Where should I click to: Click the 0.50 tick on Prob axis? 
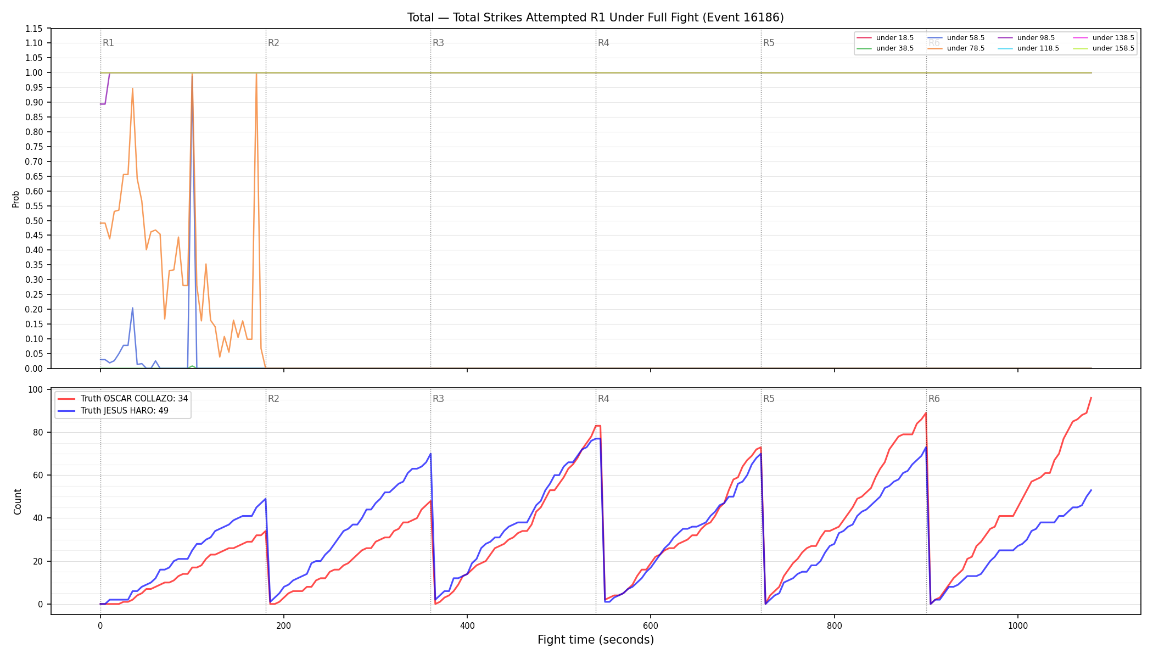34,221
